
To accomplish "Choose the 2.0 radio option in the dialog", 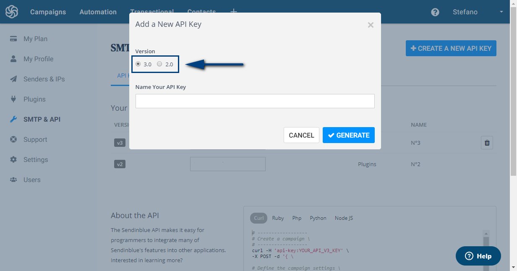I will [x=159, y=64].
